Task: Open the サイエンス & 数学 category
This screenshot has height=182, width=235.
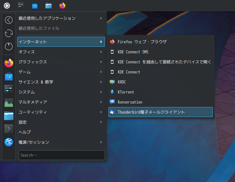Action: [x=61, y=82]
